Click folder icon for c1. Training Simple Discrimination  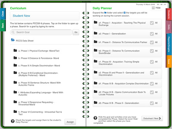click(95, 61)
